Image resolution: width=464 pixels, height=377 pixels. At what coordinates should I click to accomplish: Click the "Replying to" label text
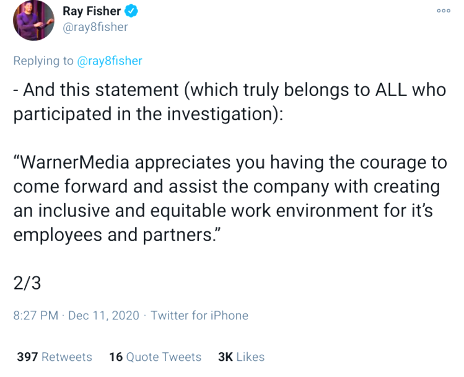(43, 61)
